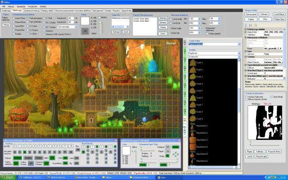Open the Wybór Palety dropdown
This screenshot has height=180, width=288.
coord(214,44)
